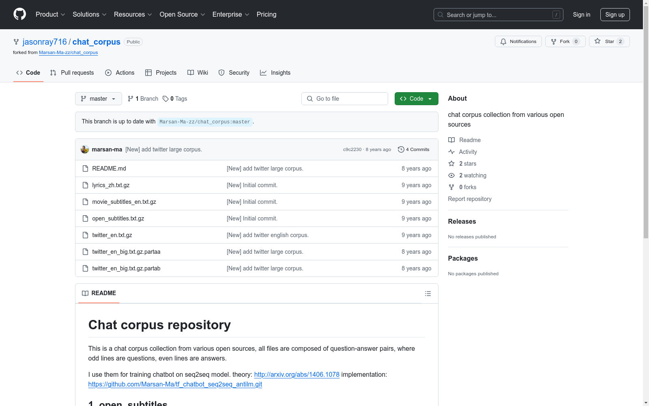
Task: Click the notifications bell icon
Action: [x=503, y=41]
